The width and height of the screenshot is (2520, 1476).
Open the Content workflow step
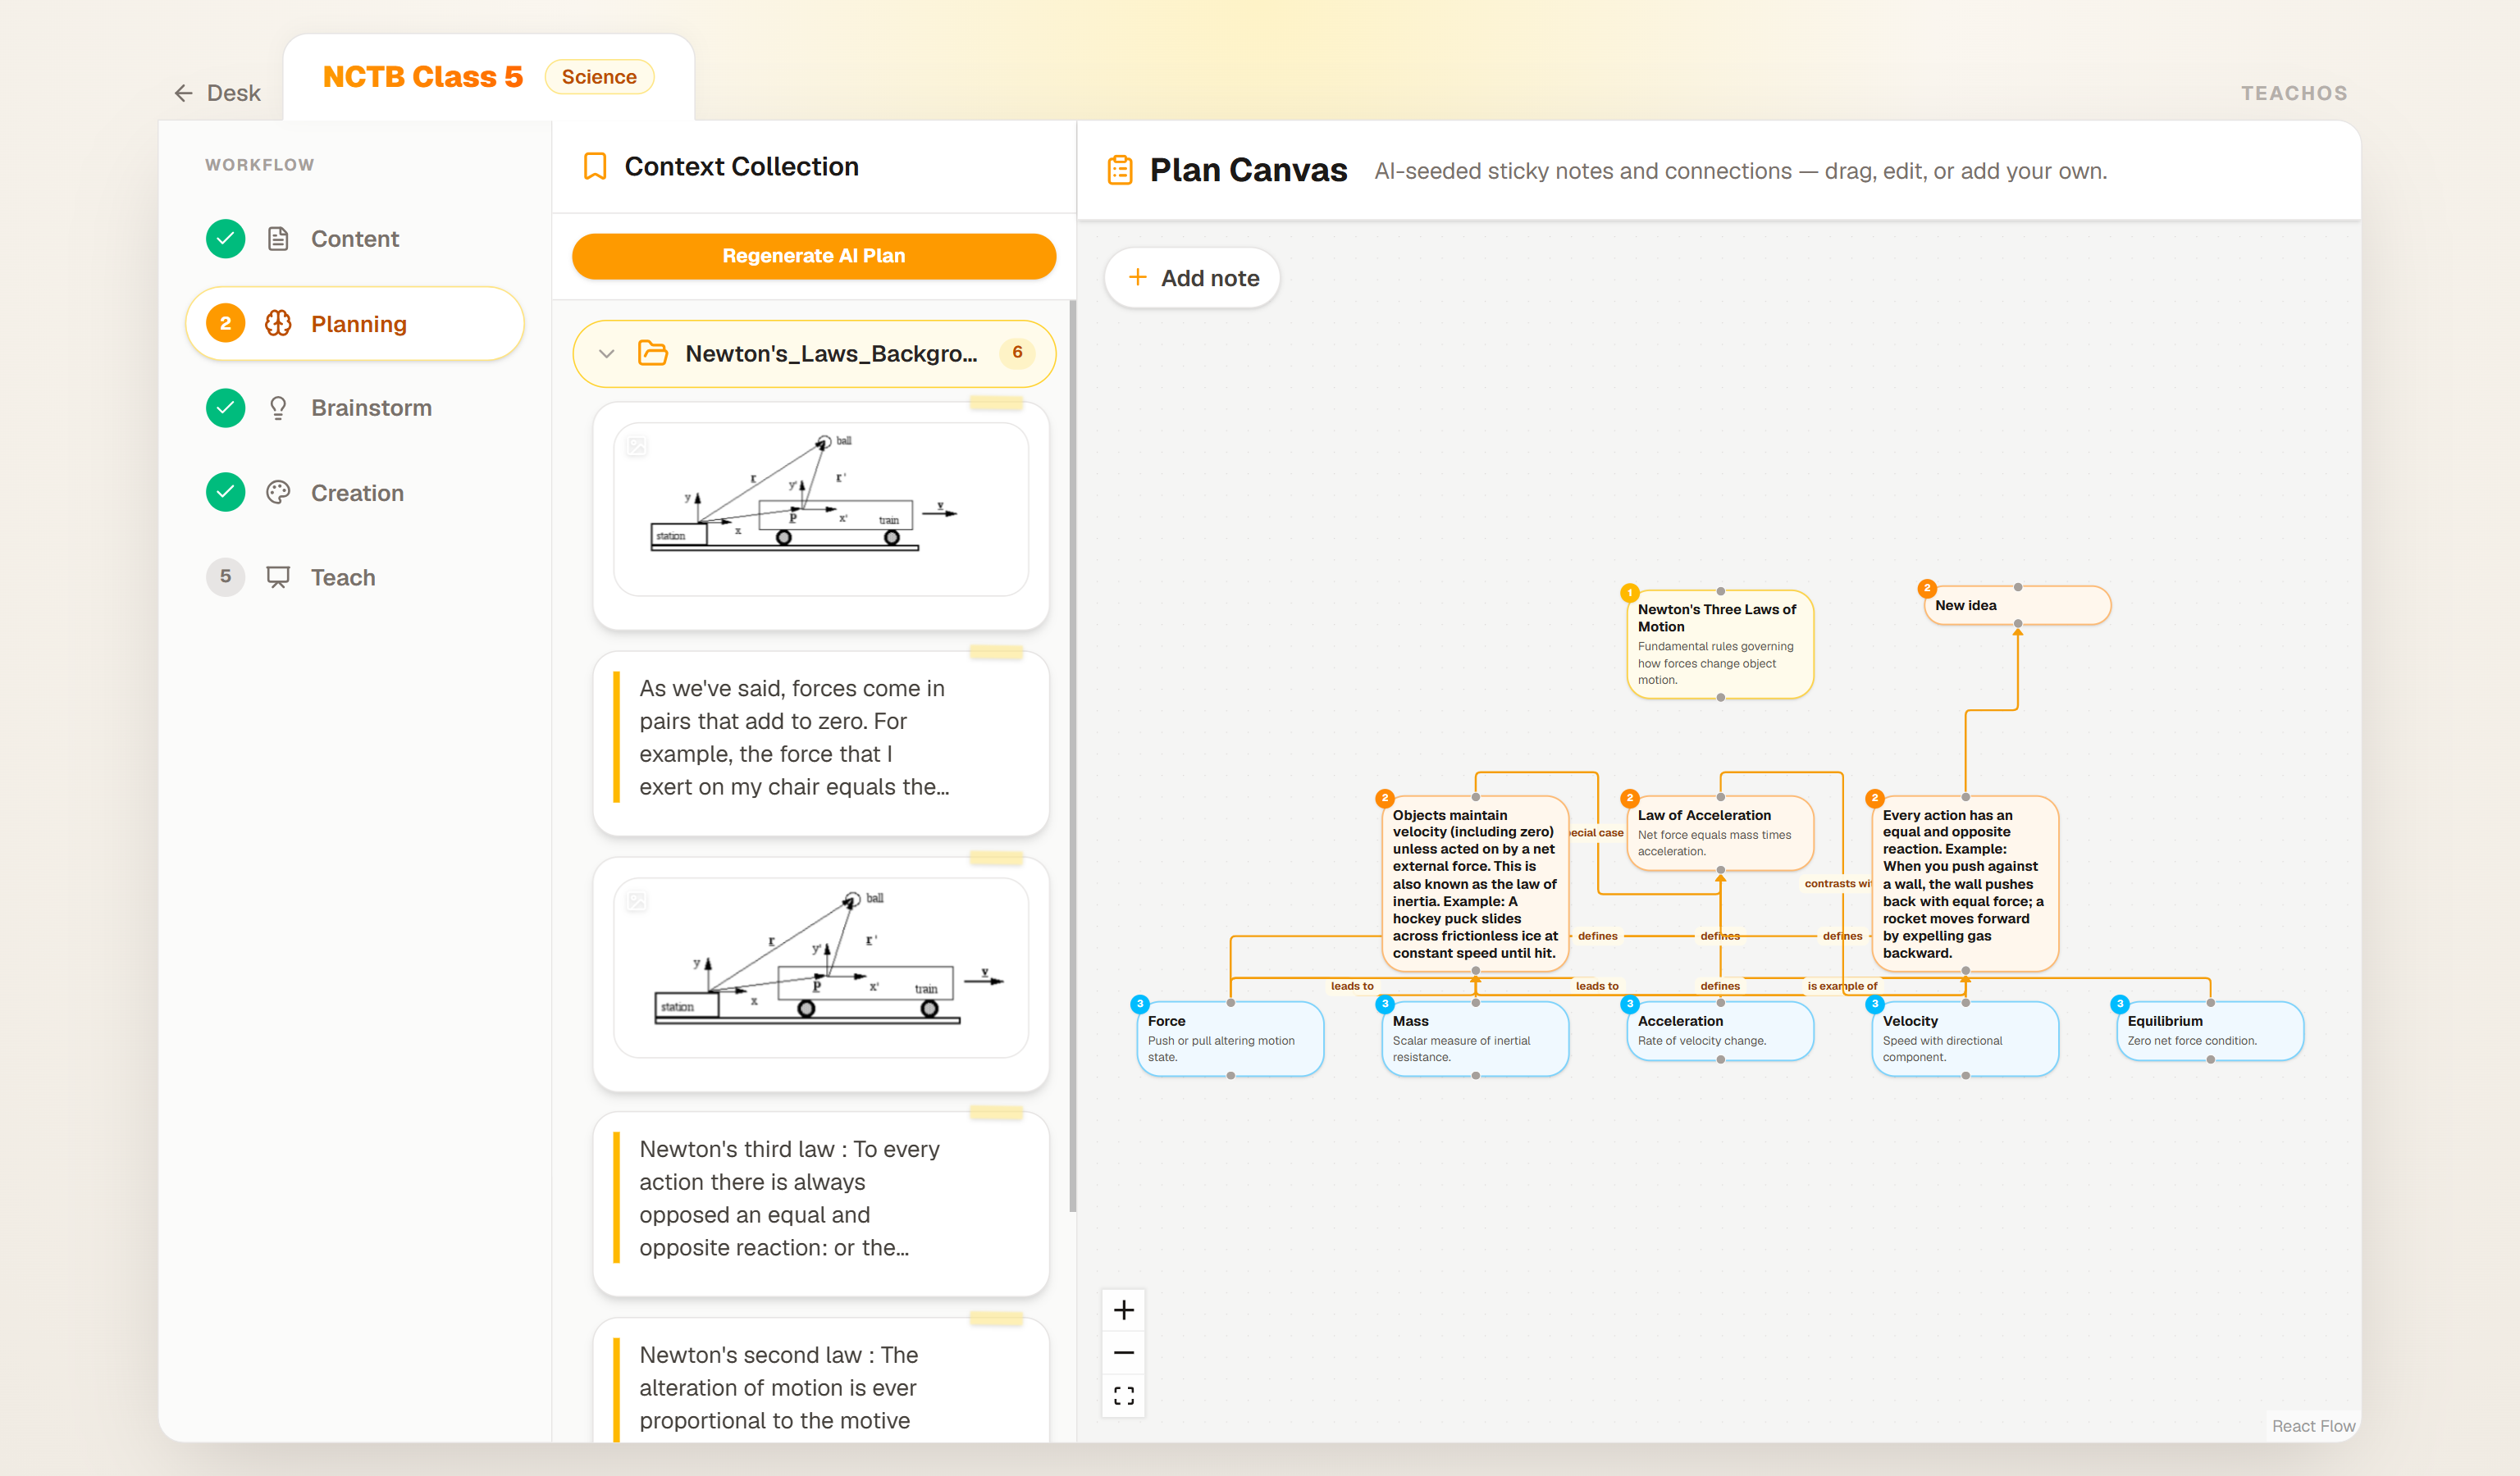(x=355, y=239)
